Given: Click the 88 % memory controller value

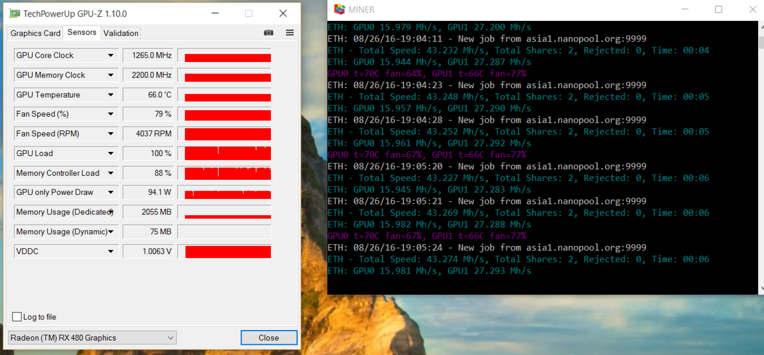Looking at the screenshot, I should coord(148,173).
